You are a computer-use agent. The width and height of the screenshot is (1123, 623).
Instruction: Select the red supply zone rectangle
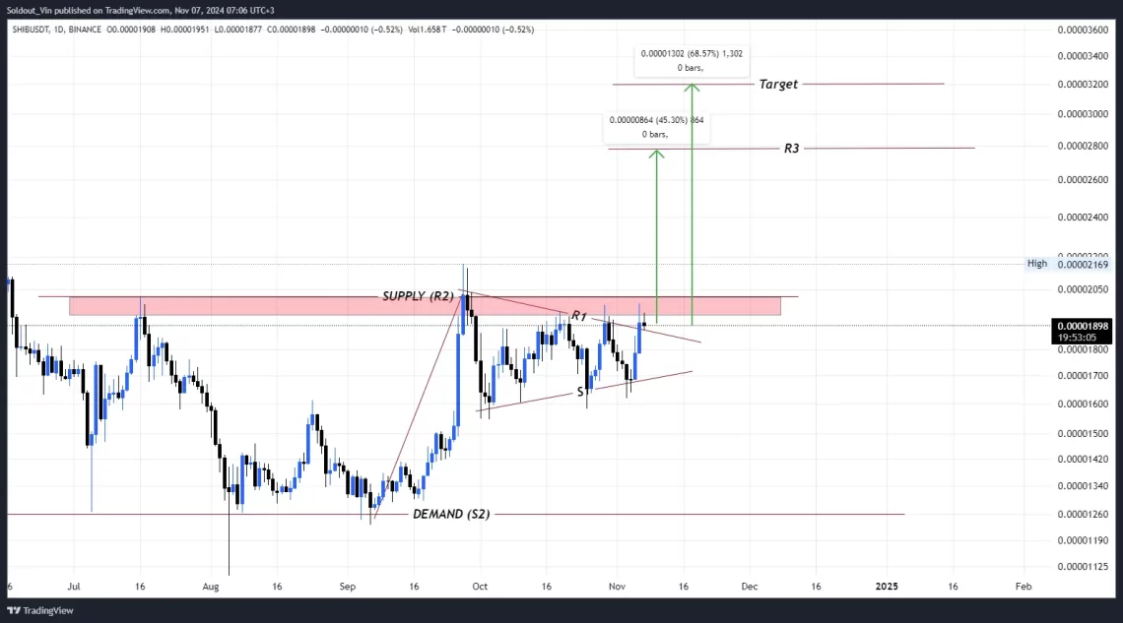(425, 306)
